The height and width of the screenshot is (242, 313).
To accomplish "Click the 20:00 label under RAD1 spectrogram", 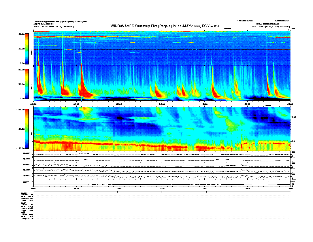I will (247, 104).
